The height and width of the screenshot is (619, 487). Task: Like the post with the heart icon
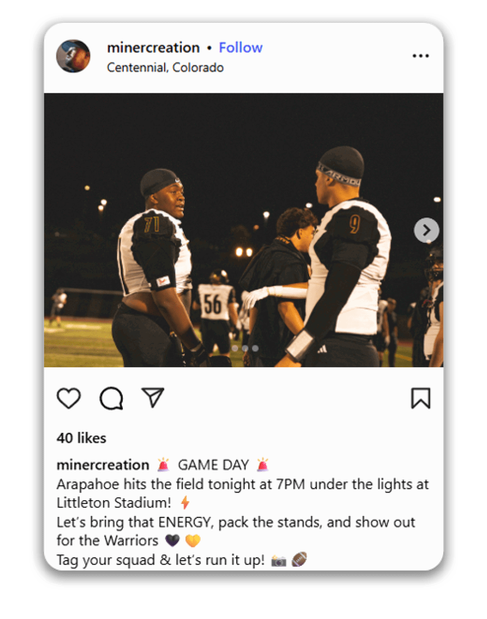pos(69,399)
